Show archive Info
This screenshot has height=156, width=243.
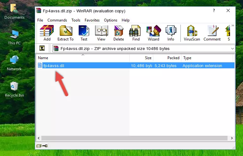(x=171, y=33)
